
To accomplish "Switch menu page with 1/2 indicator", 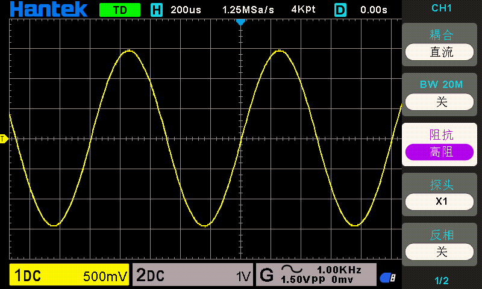I will coord(442,280).
